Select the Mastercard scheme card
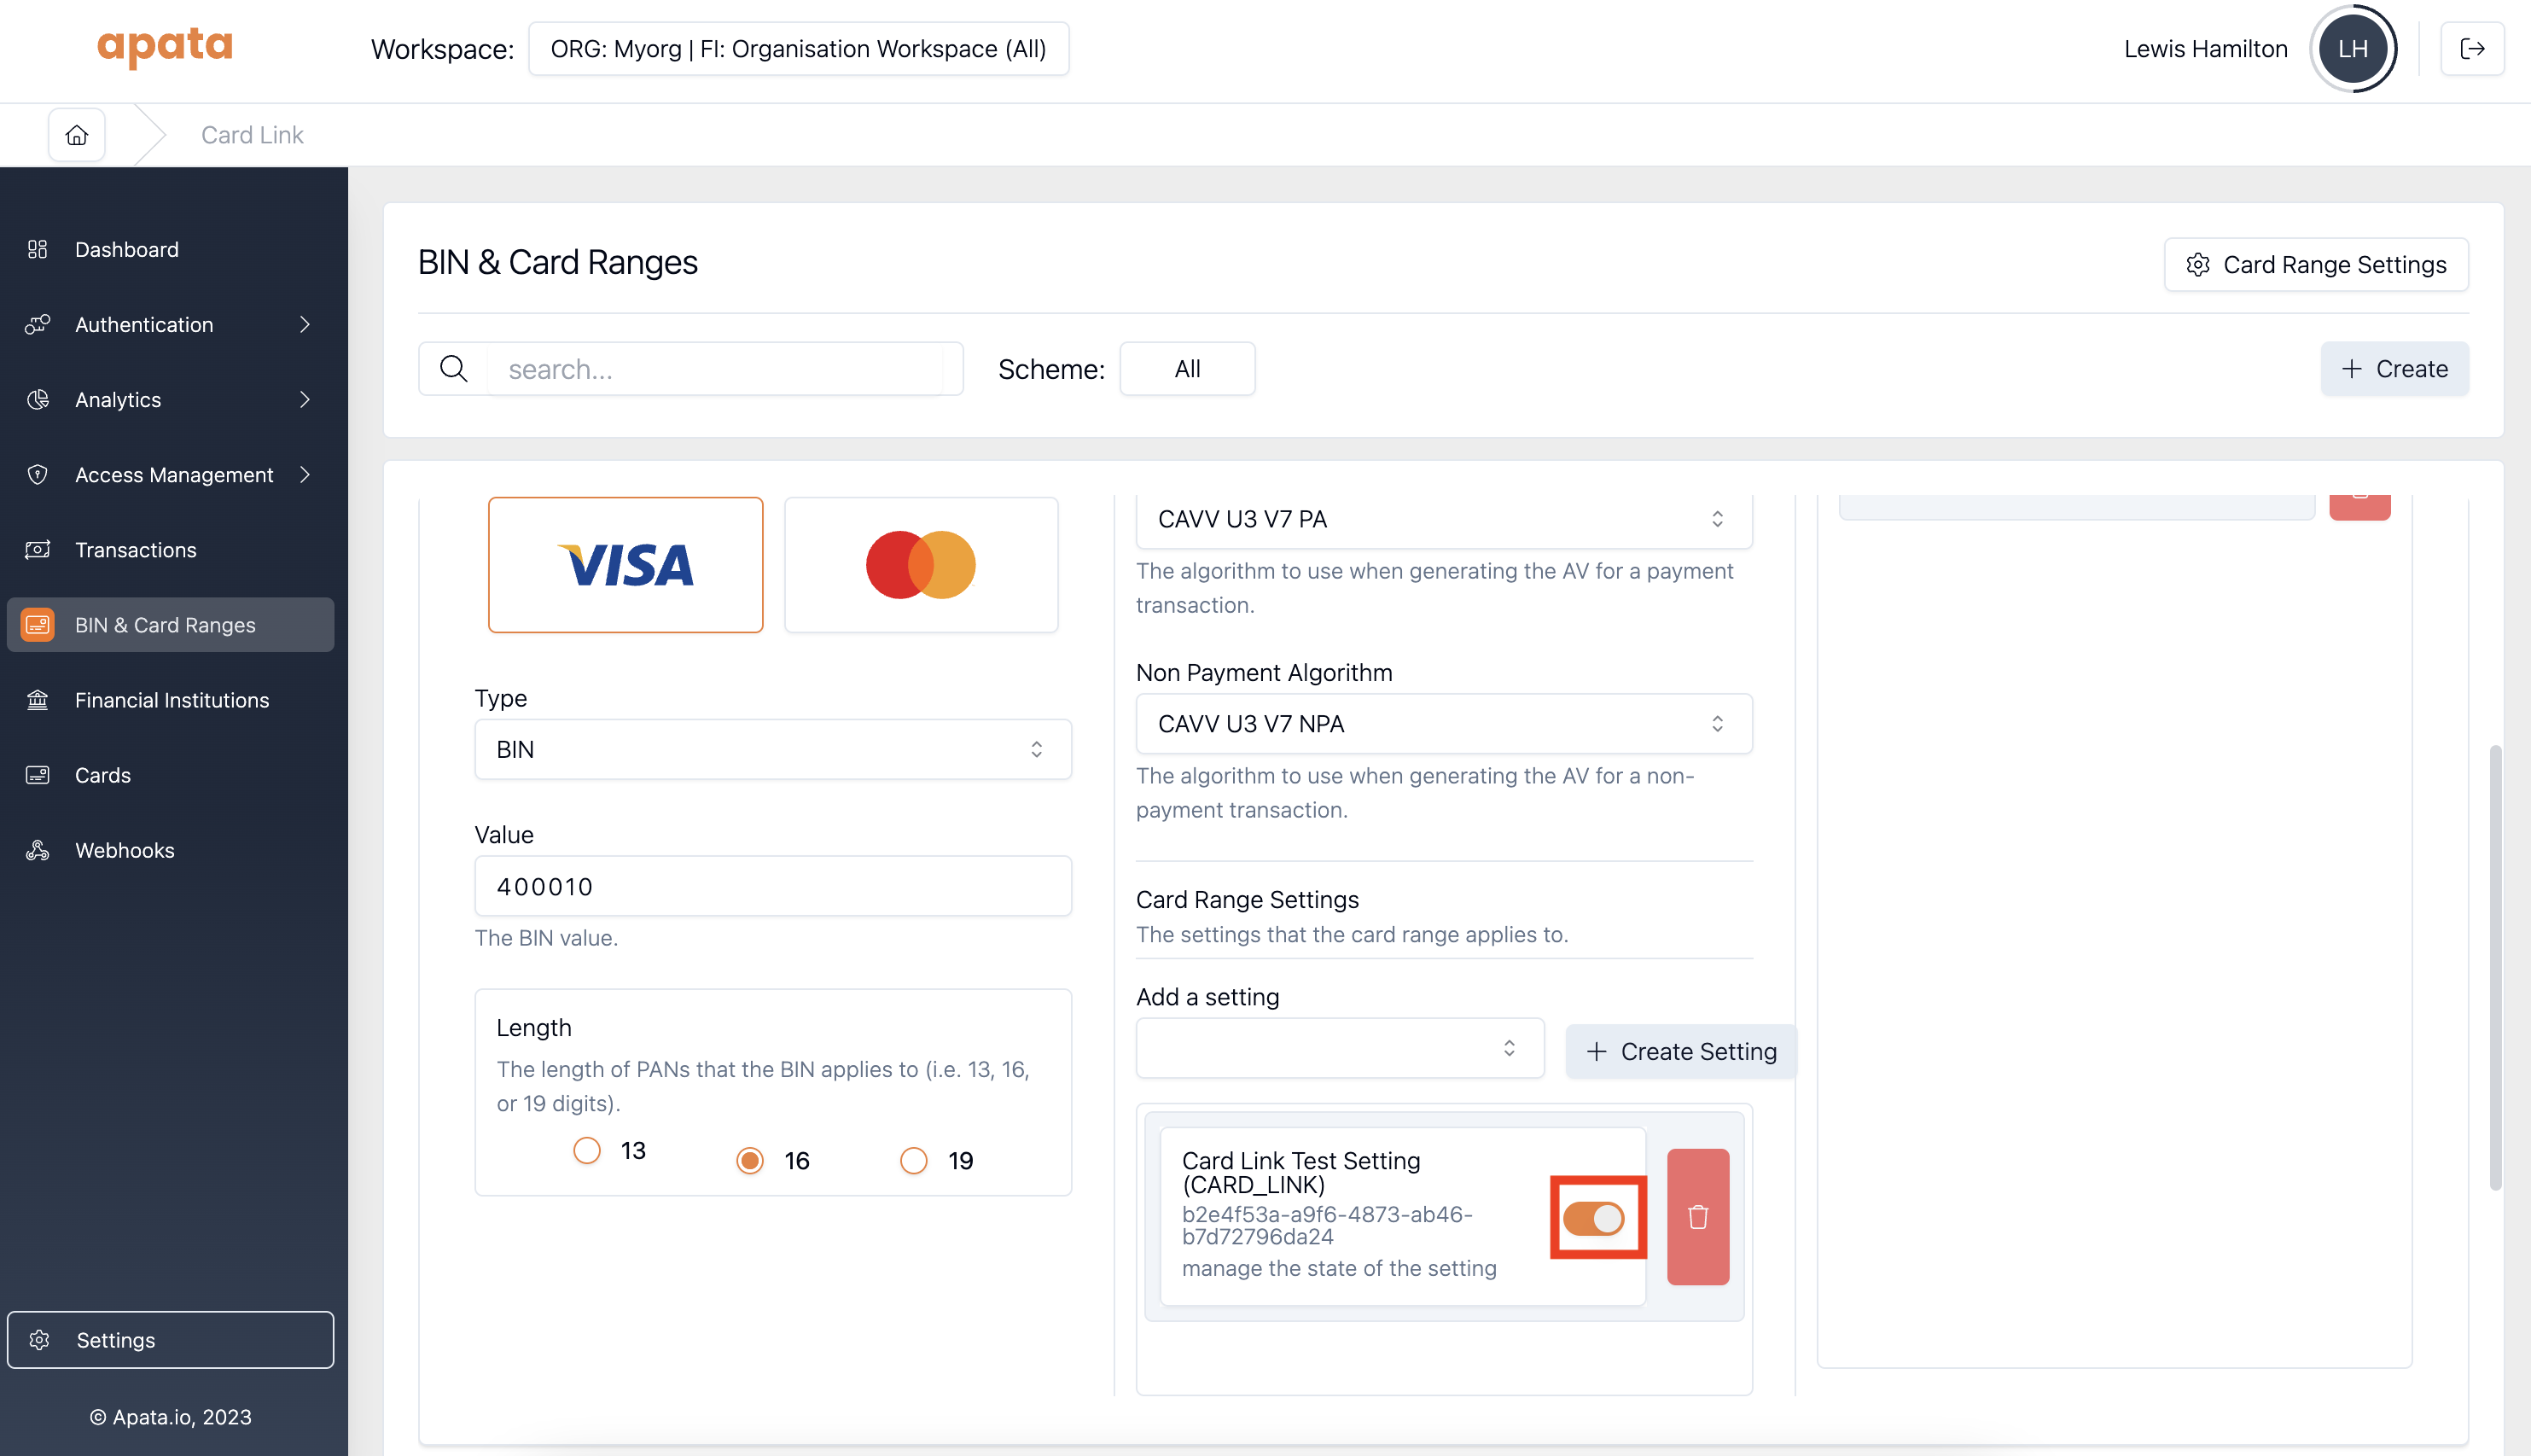 tap(920, 565)
